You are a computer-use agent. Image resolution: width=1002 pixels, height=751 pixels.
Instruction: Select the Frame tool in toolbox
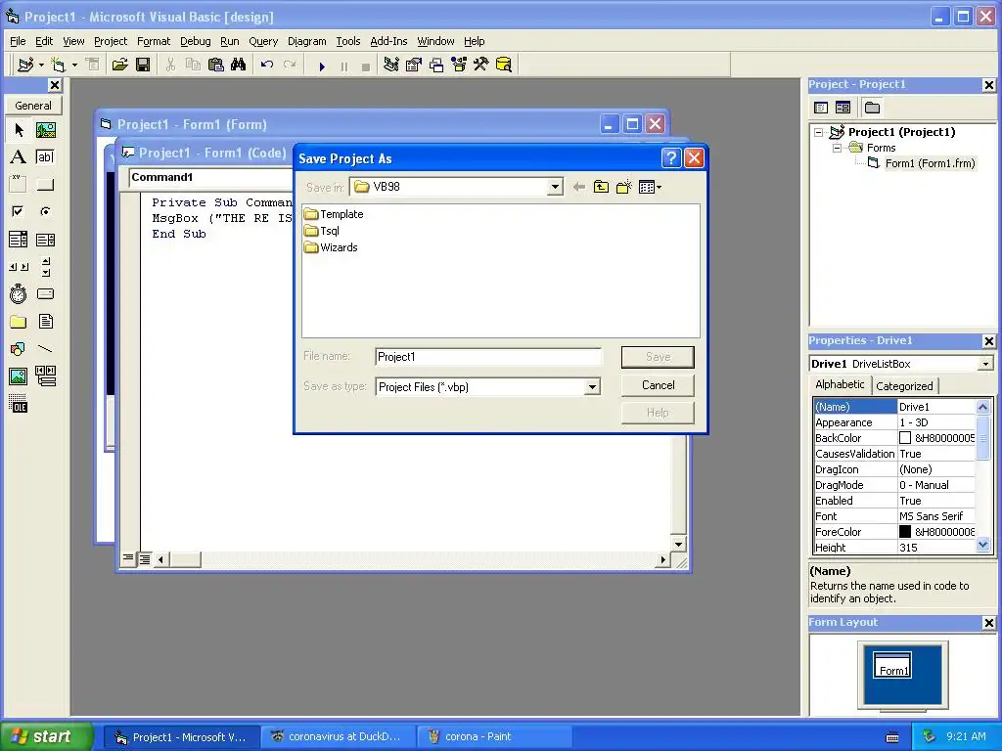point(19,185)
